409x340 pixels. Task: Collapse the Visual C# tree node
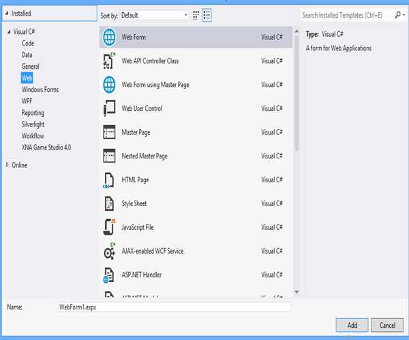[8, 32]
